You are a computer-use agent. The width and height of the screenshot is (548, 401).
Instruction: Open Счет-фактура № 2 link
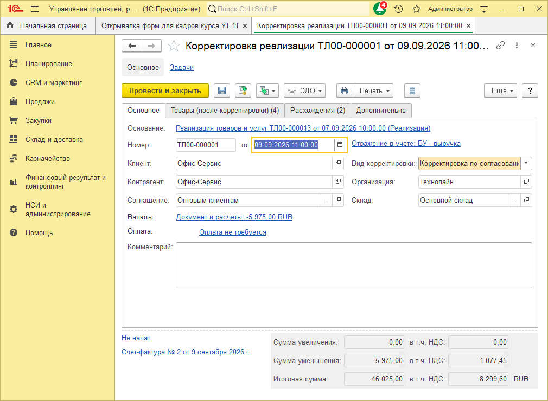pos(186,352)
